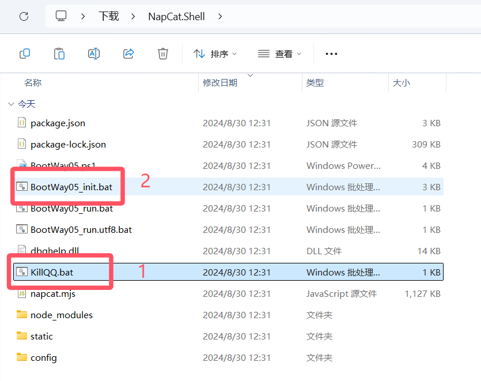Click the Delete trash can icon

click(x=163, y=54)
